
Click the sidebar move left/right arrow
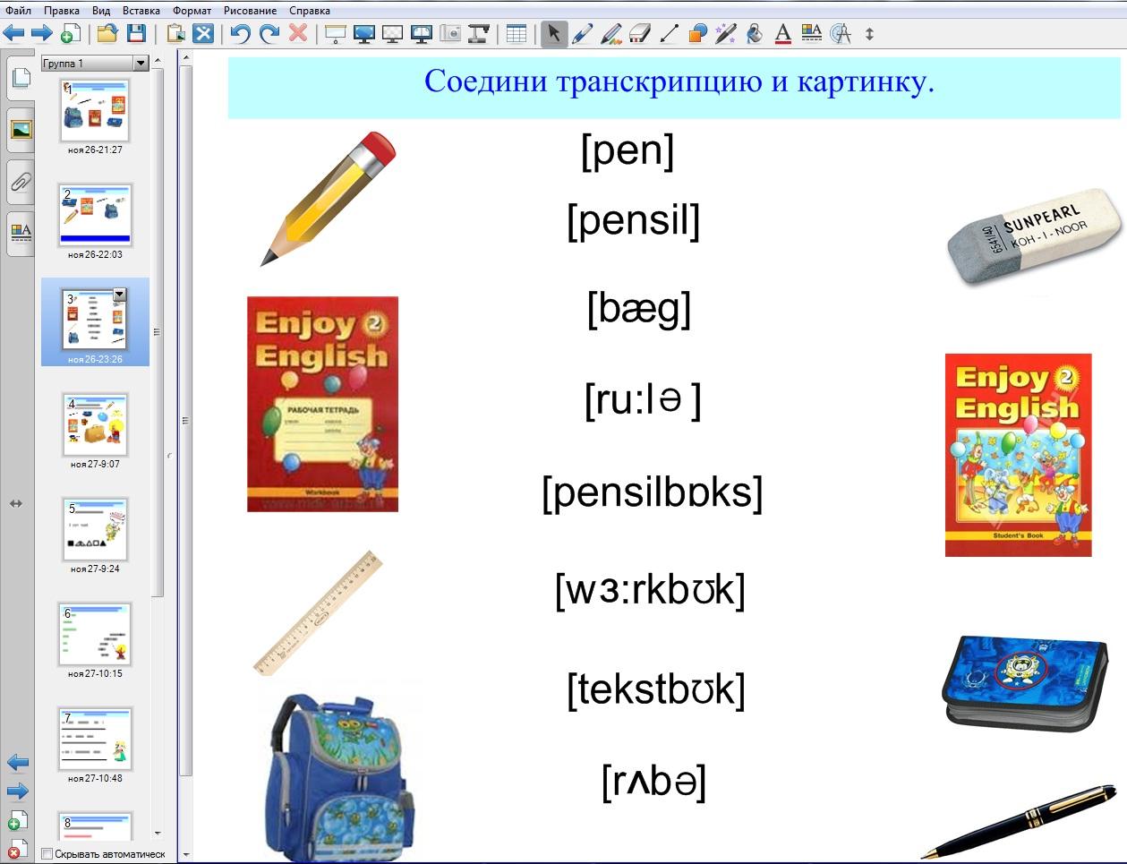pos(16,504)
